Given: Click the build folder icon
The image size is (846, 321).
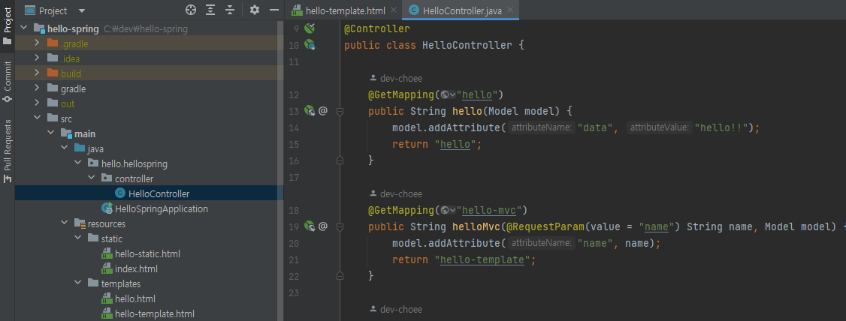Looking at the screenshot, I should pos(53,73).
